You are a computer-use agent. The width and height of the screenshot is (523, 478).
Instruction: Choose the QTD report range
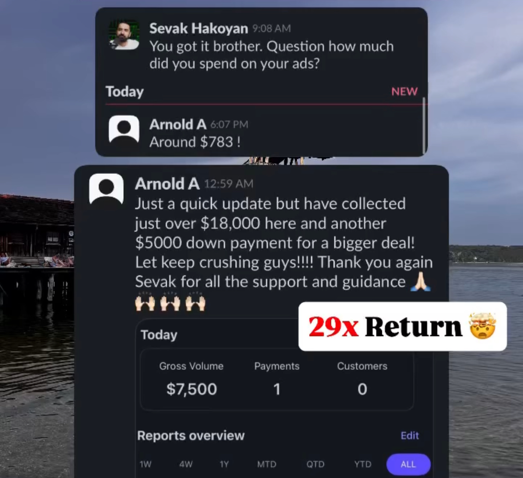click(x=315, y=464)
